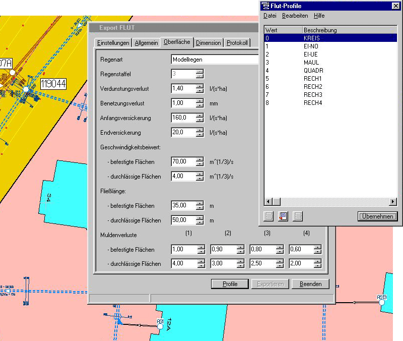Click the leftmost icon button in Flut-Profile
403x341 pixels.
click(269, 216)
